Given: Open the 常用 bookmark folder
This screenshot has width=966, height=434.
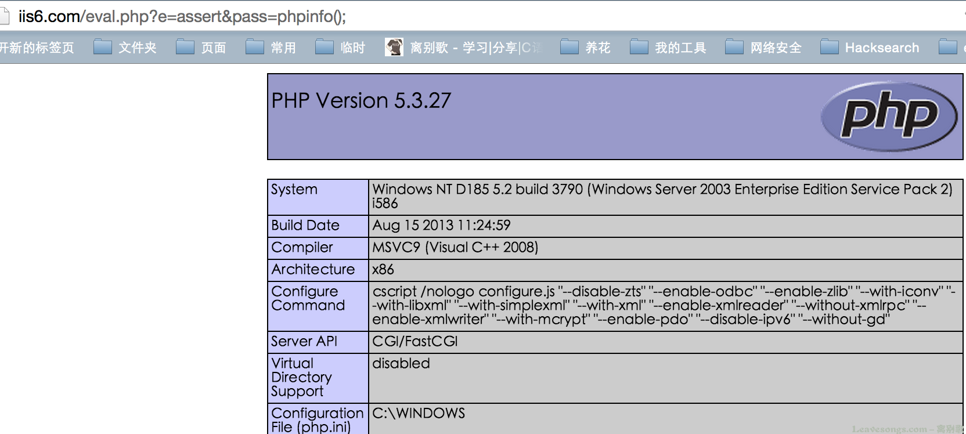Looking at the screenshot, I should [x=271, y=47].
